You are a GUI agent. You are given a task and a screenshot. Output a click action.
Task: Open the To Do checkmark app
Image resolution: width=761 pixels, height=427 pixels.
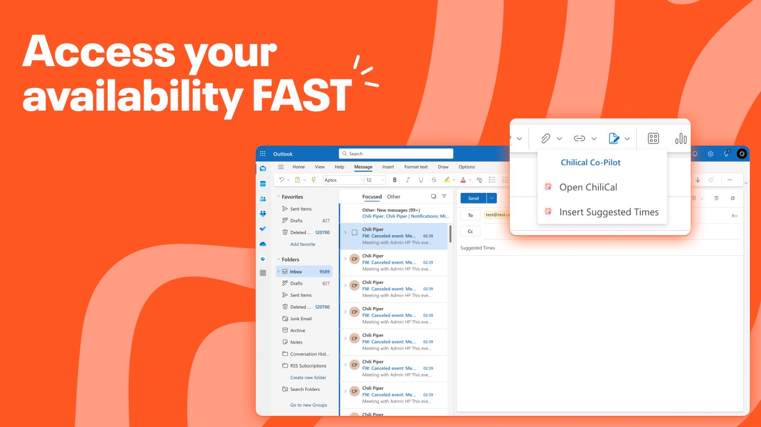(263, 229)
